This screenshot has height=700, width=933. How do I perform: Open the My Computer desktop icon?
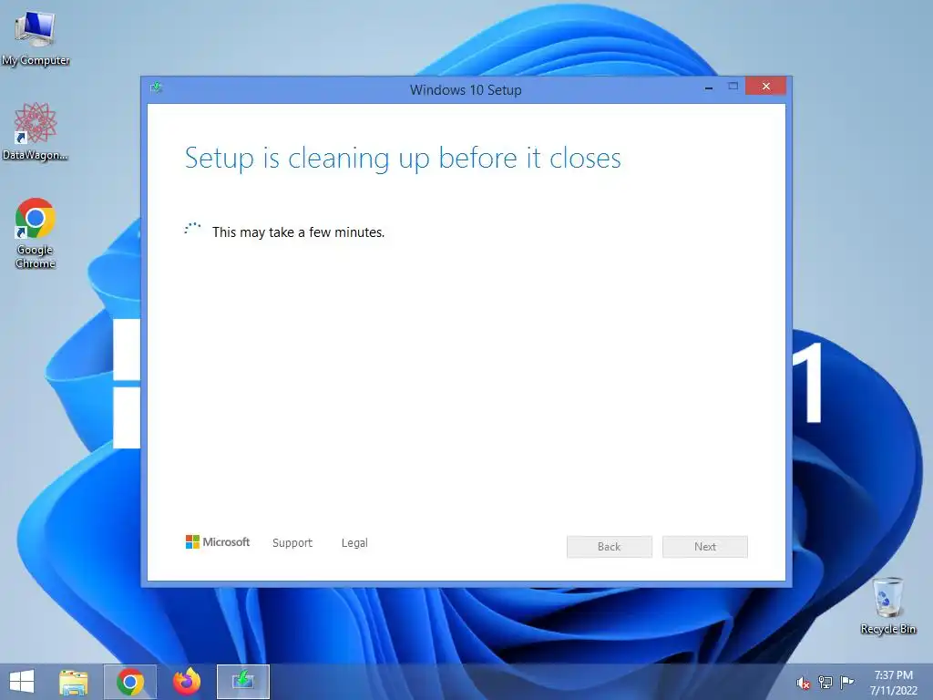tap(36, 37)
